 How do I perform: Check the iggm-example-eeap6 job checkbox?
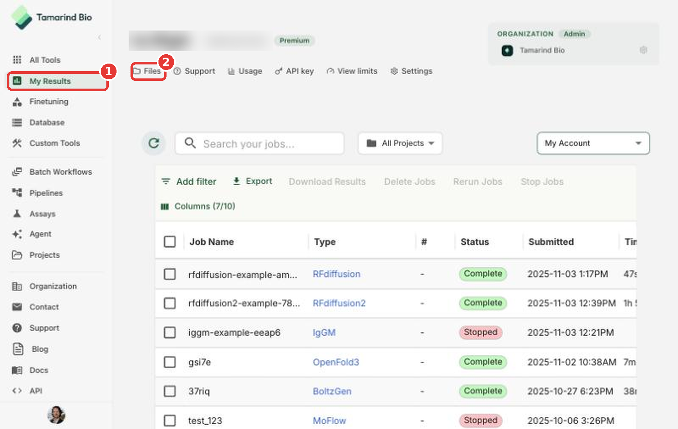(170, 332)
